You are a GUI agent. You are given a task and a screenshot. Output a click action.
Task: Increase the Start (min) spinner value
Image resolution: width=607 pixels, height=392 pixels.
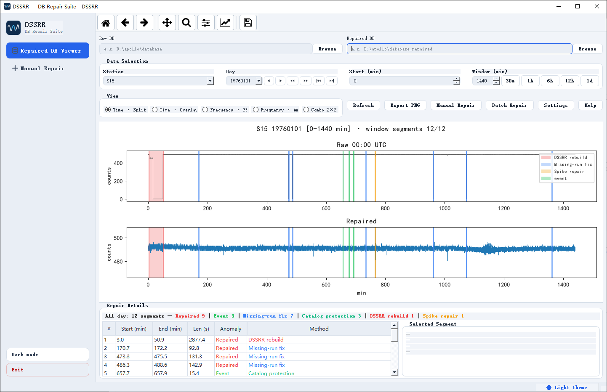click(457, 79)
